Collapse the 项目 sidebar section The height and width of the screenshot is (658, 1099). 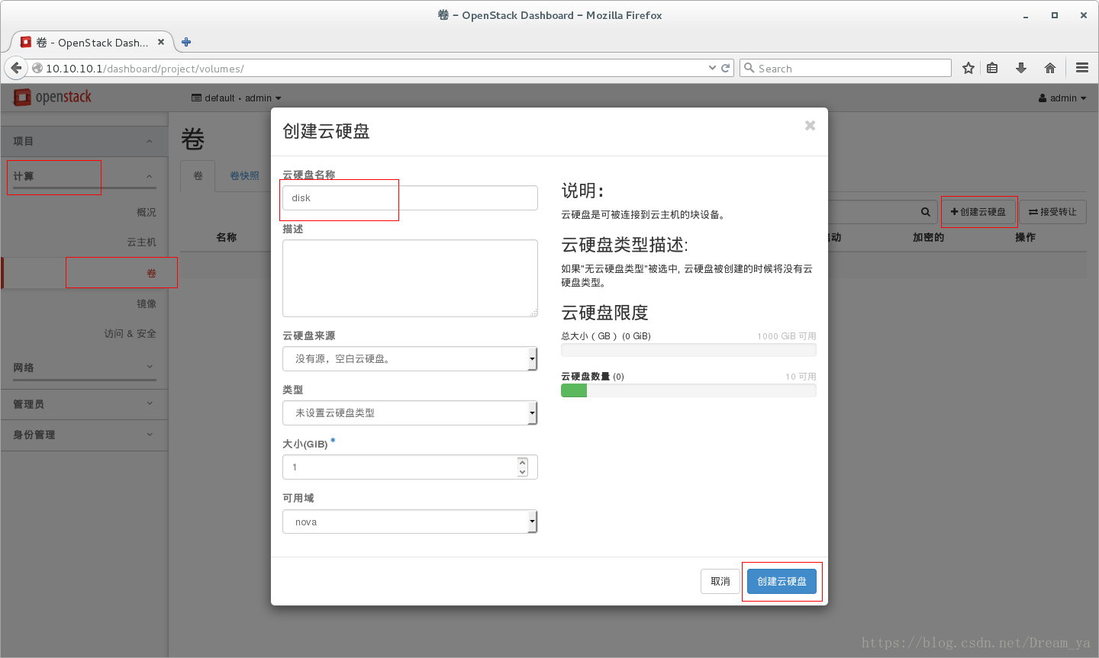84,141
